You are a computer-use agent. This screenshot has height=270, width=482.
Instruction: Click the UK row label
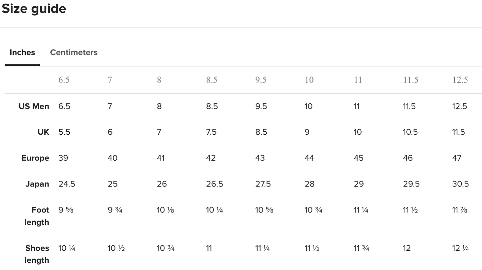point(43,132)
